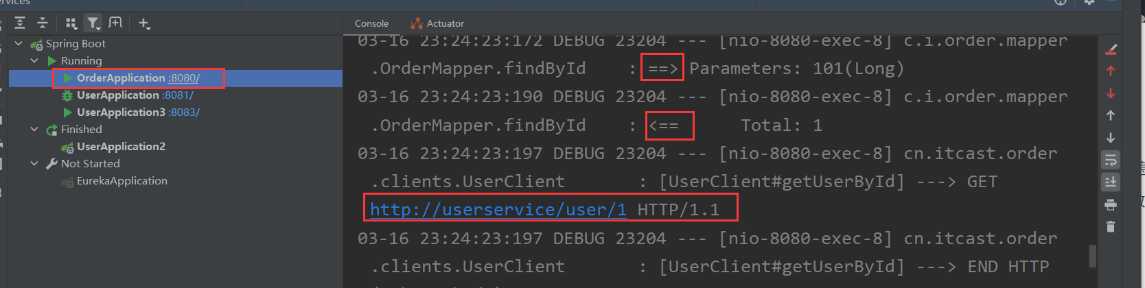Screen dimensions: 1145x288
Task: Switch to the Console tab
Action: [371, 23]
